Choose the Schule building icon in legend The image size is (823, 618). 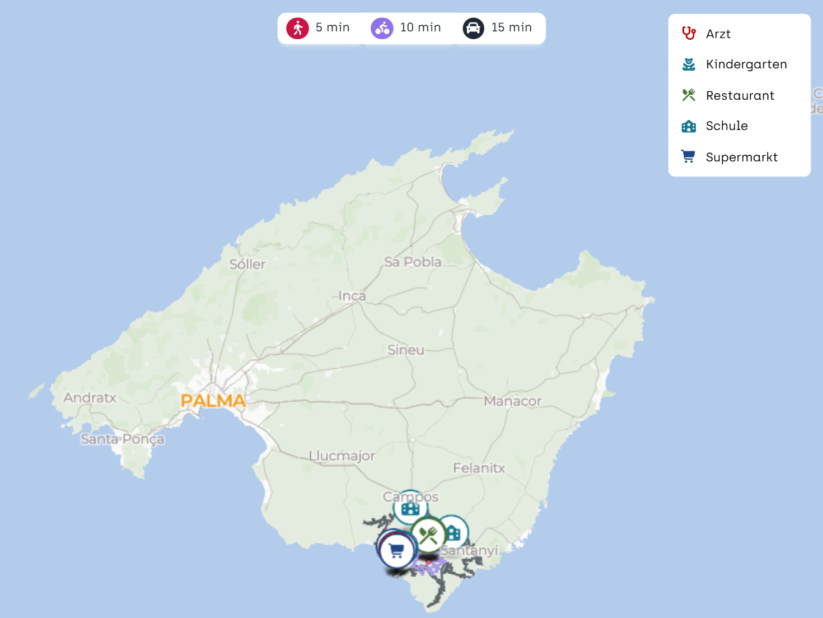point(689,126)
